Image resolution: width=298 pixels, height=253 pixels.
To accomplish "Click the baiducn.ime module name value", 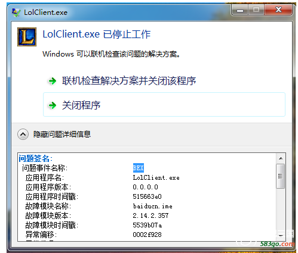I will click(x=152, y=207).
